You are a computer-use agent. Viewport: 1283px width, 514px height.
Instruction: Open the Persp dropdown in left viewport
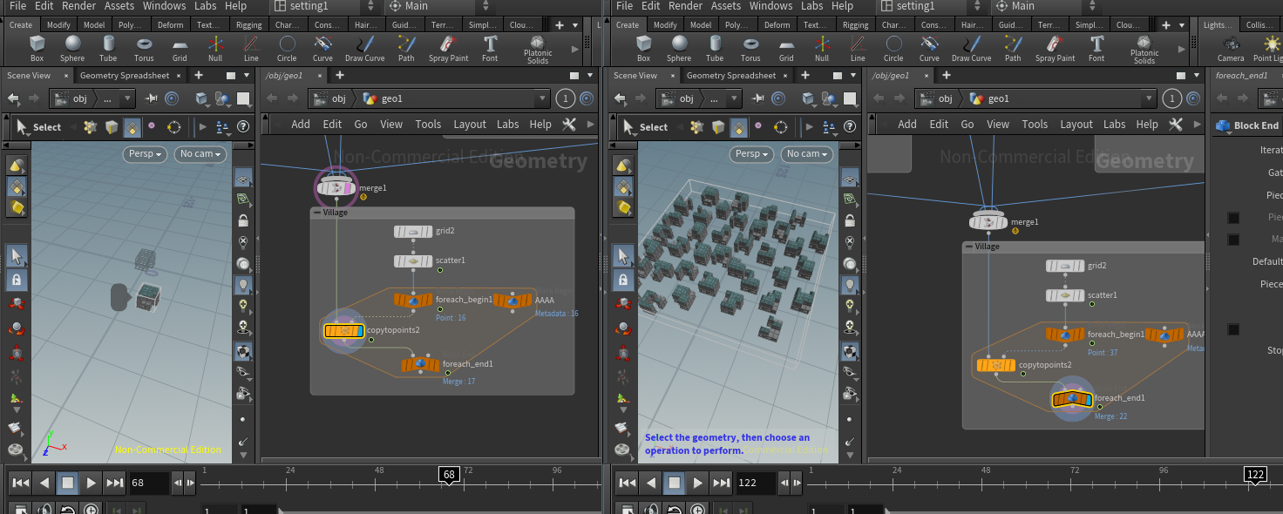tap(143, 154)
